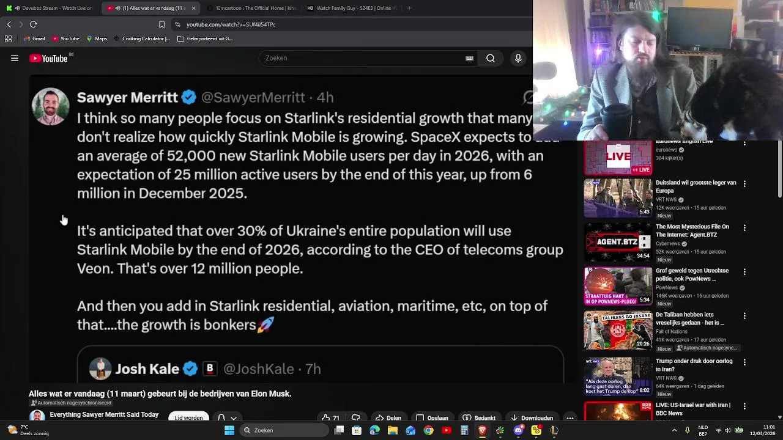Open Task View in the taskbar

339,430
